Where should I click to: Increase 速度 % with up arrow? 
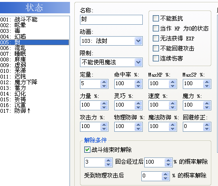173,103
